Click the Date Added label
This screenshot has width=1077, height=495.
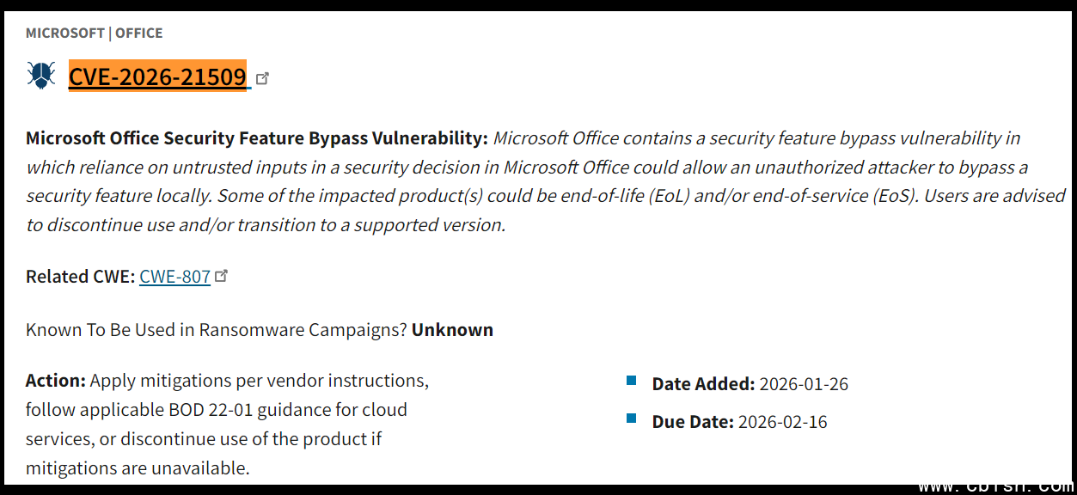click(x=703, y=384)
